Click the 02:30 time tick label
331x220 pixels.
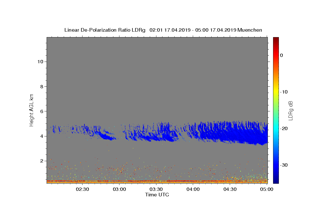coord(82,189)
